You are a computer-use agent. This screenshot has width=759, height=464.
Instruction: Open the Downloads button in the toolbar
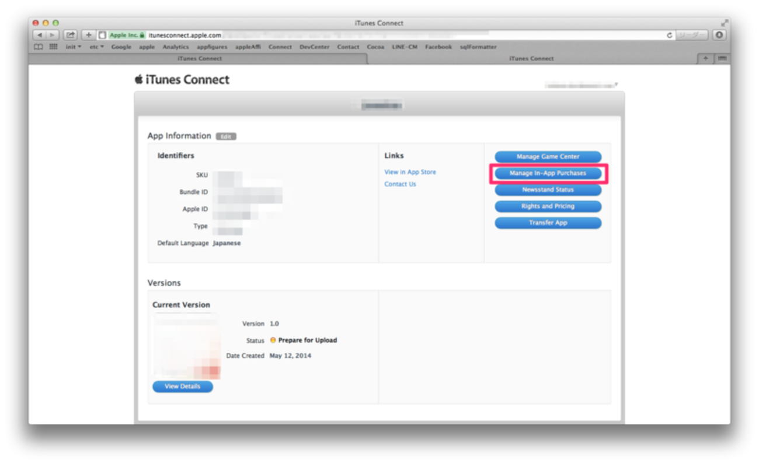(x=719, y=35)
